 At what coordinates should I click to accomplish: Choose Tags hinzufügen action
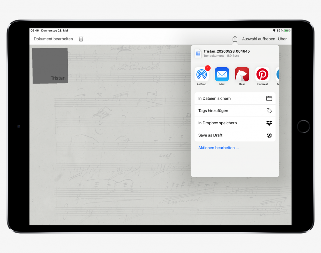[x=213, y=111]
